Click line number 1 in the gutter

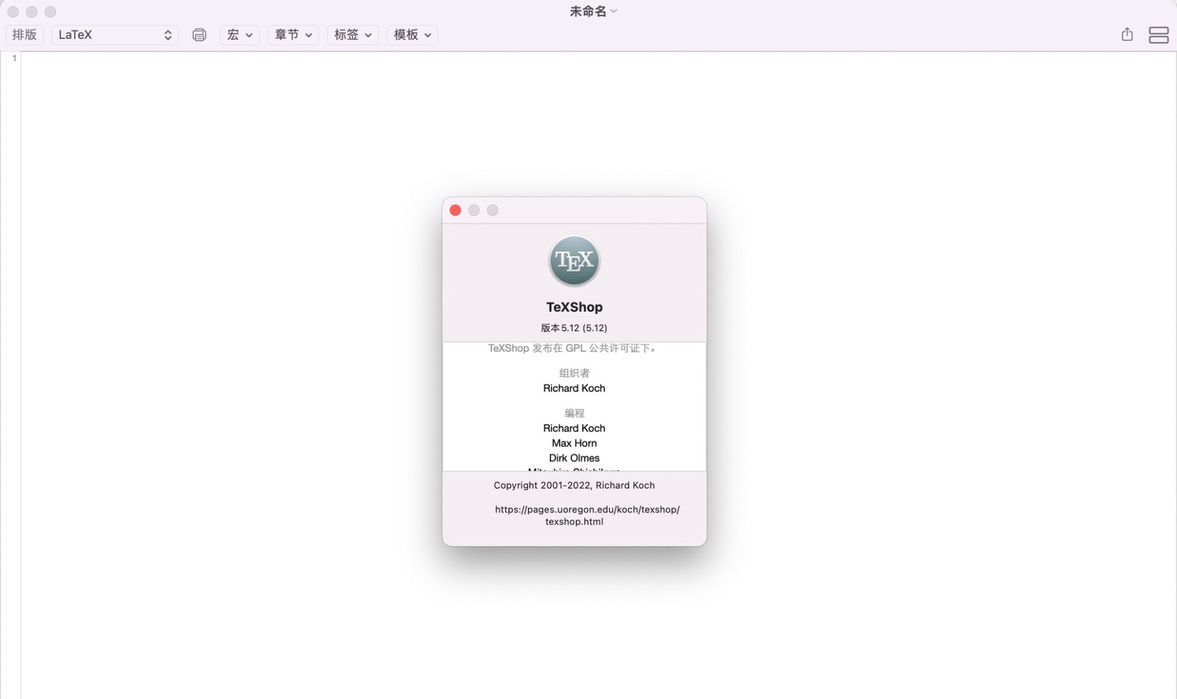tap(14, 58)
